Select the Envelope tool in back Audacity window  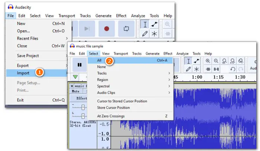(x=155, y=24)
